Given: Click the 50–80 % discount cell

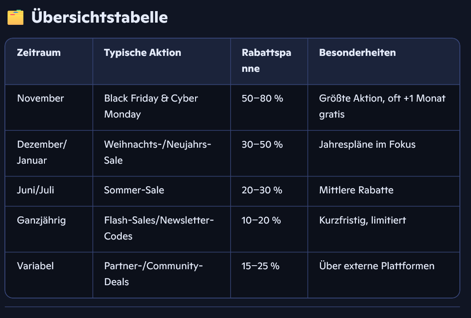Looking at the screenshot, I should tap(262, 98).
